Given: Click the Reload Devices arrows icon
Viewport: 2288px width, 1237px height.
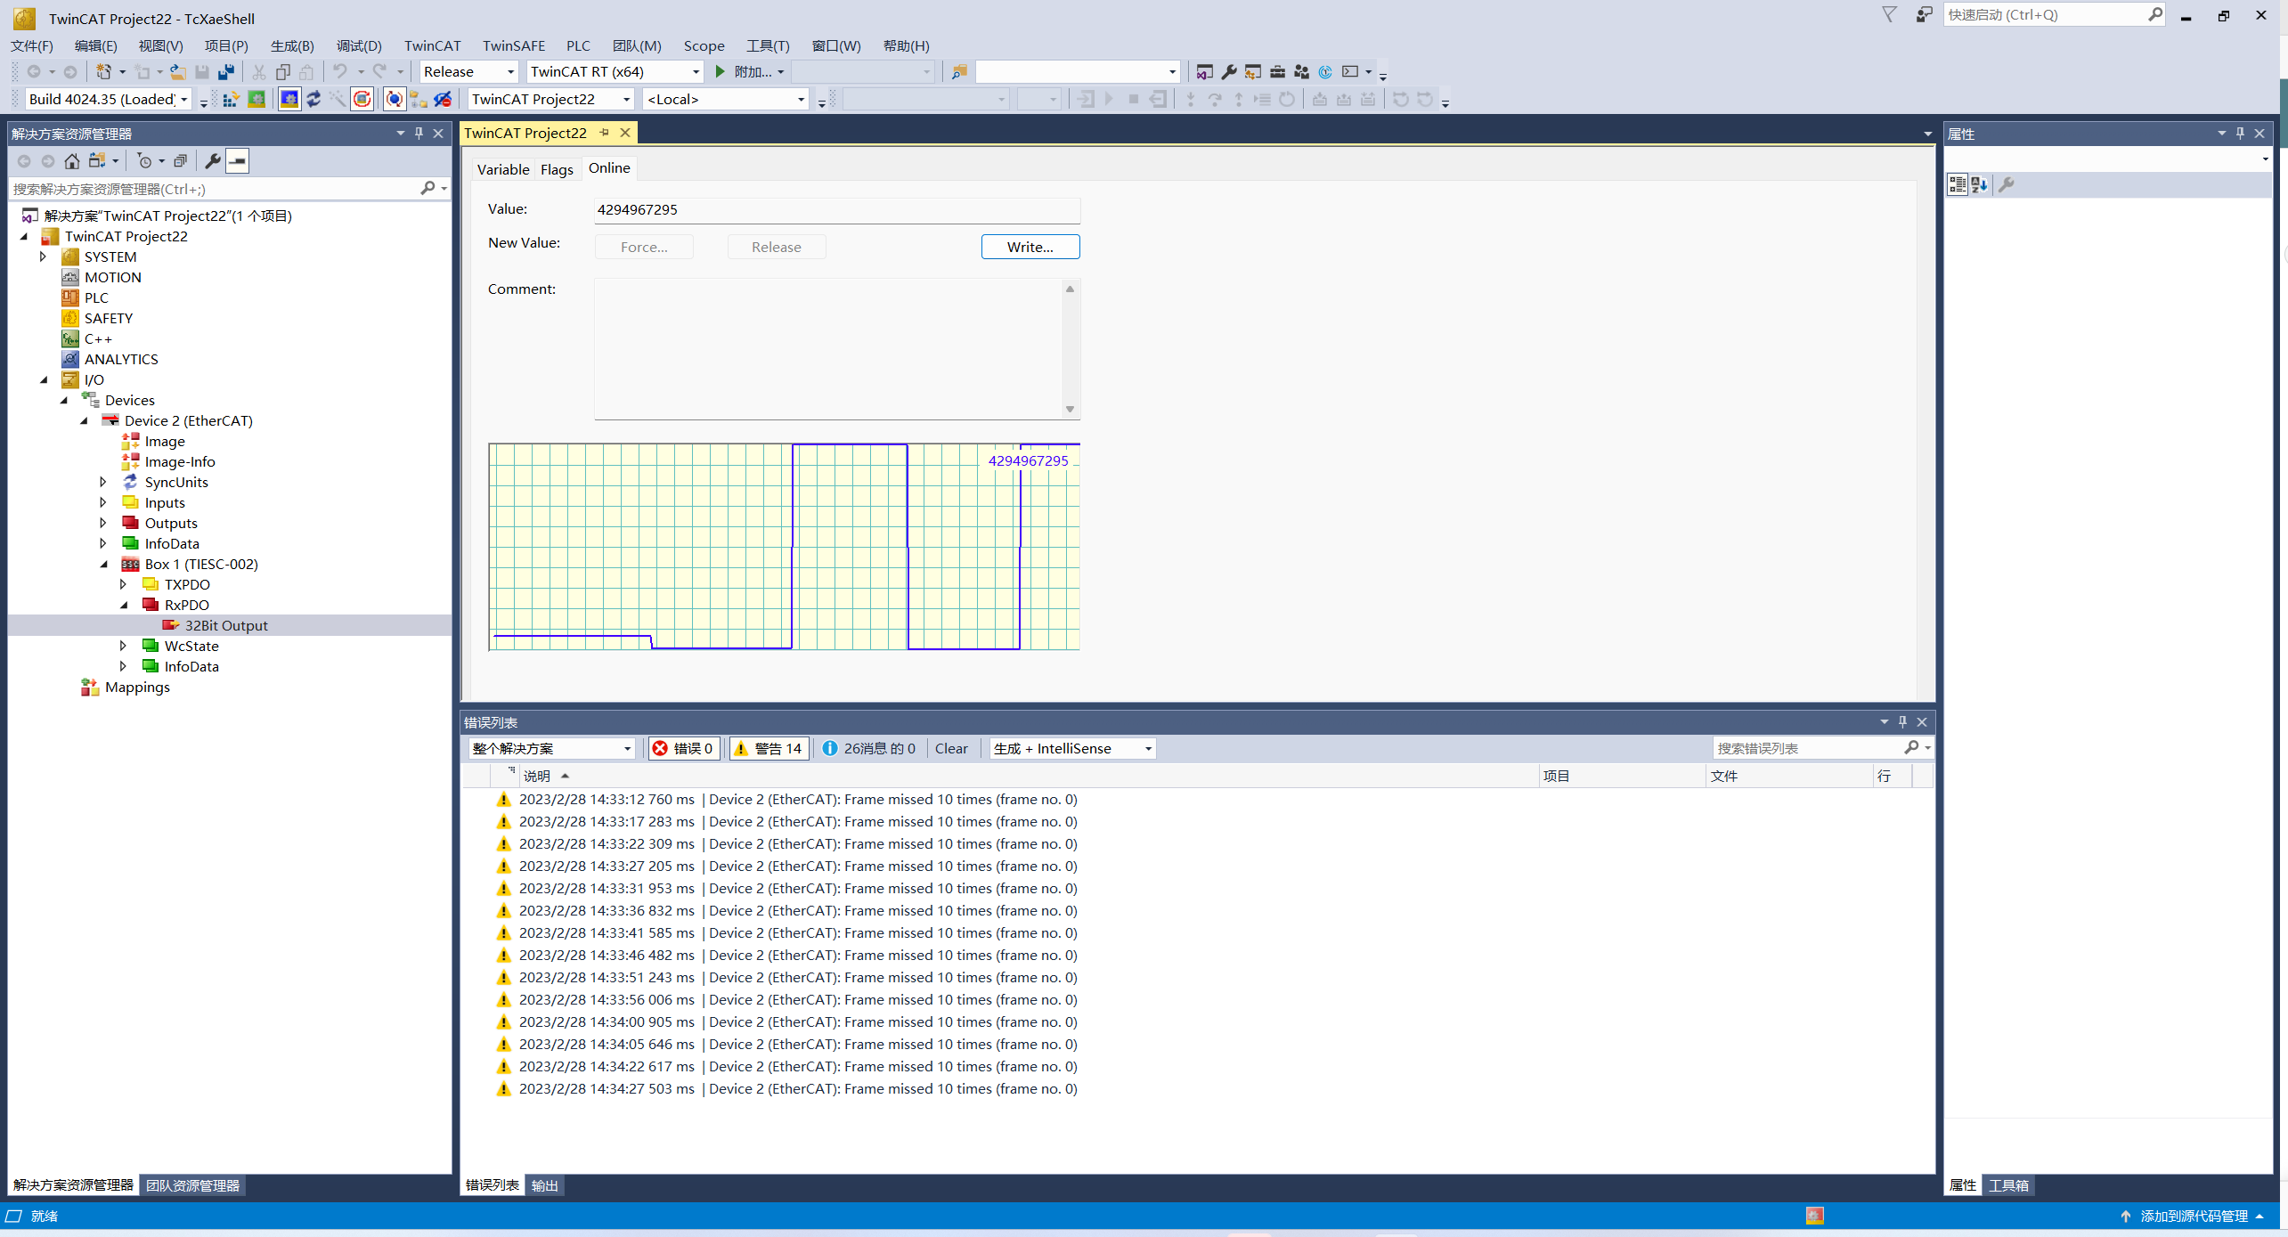Looking at the screenshot, I should 313,100.
